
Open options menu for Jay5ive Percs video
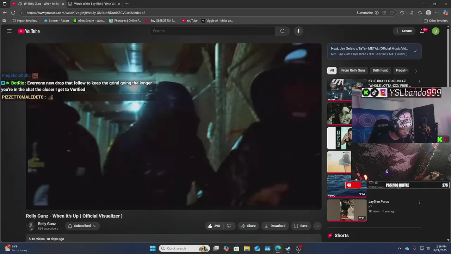pyautogui.click(x=419, y=202)
